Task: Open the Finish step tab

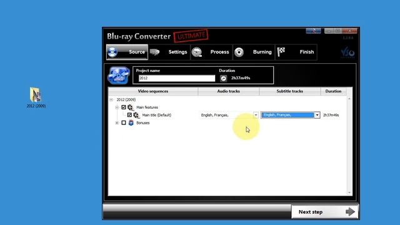Action: [x=296, y=52]
